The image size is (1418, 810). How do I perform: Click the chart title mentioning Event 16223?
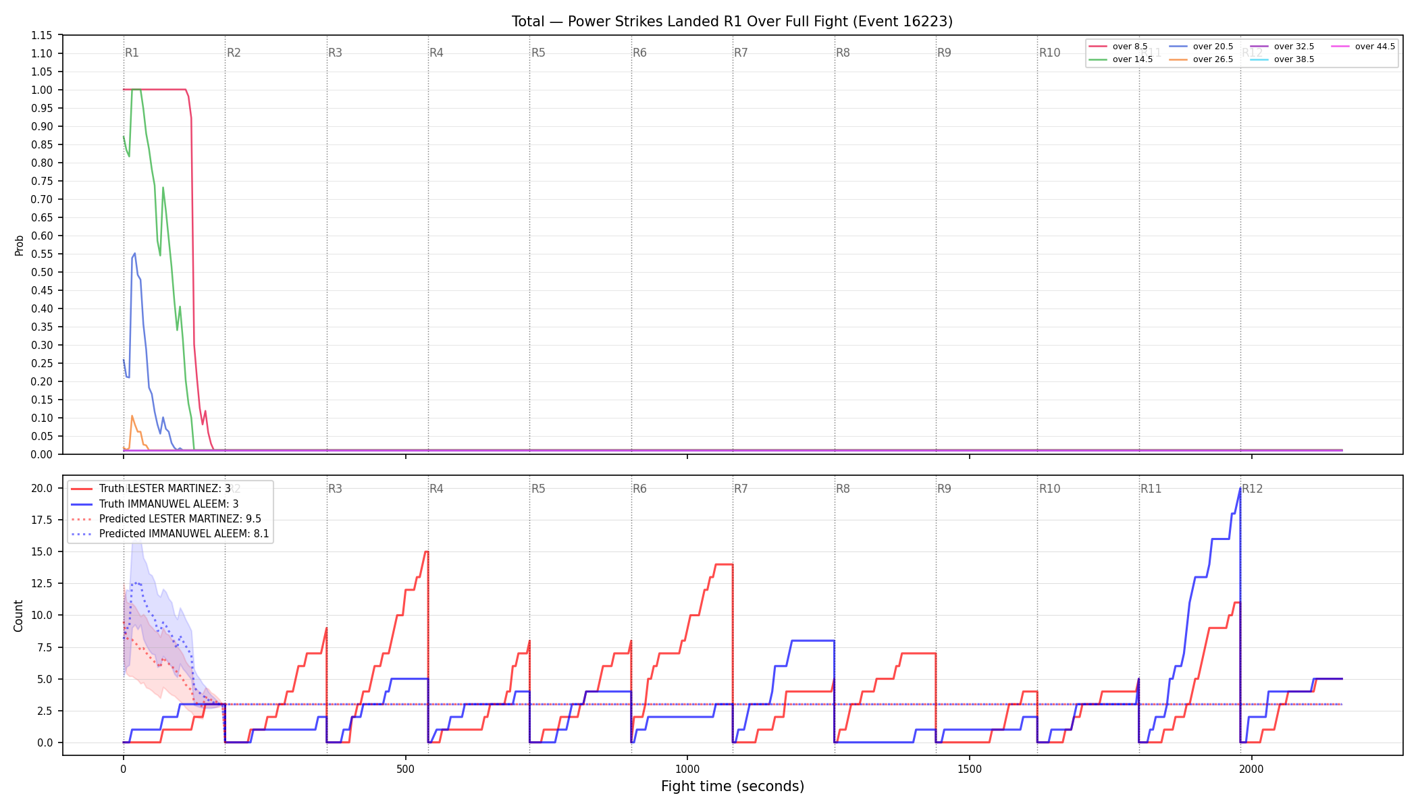tap(732, 22)
